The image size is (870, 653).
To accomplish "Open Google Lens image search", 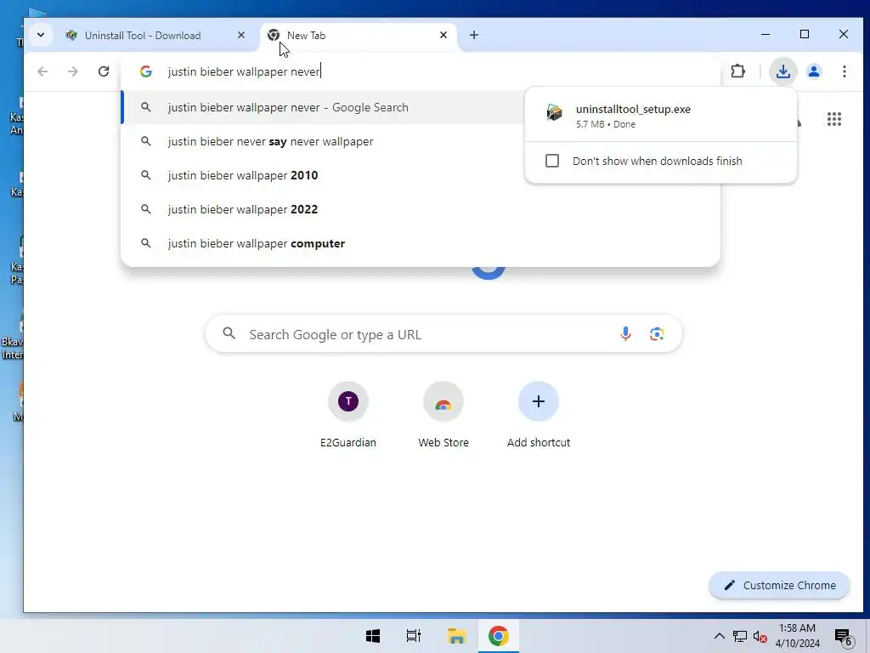I will click(657, 333).
